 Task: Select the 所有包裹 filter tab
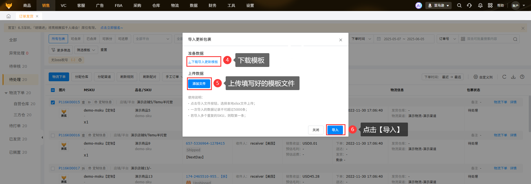coord(58,39)
